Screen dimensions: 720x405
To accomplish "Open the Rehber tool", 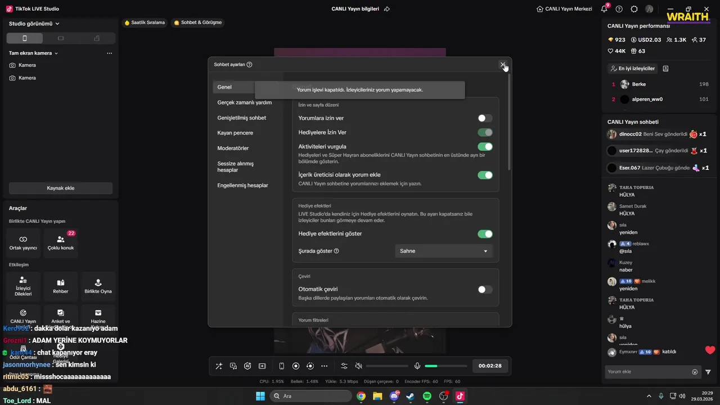I will 61,286.
